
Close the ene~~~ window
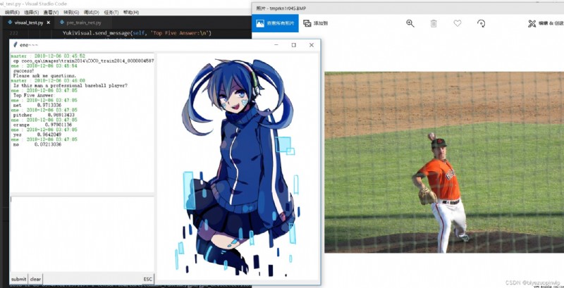312,45
